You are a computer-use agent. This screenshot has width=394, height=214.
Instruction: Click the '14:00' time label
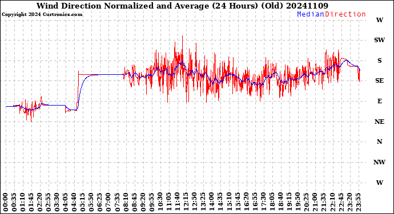tap(212, 202)
